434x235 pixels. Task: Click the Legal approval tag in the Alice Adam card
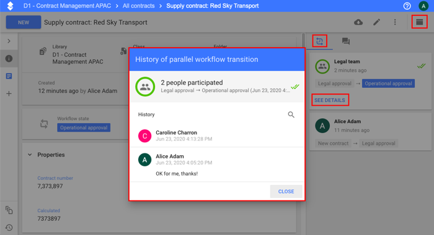[x=378, y=143]
